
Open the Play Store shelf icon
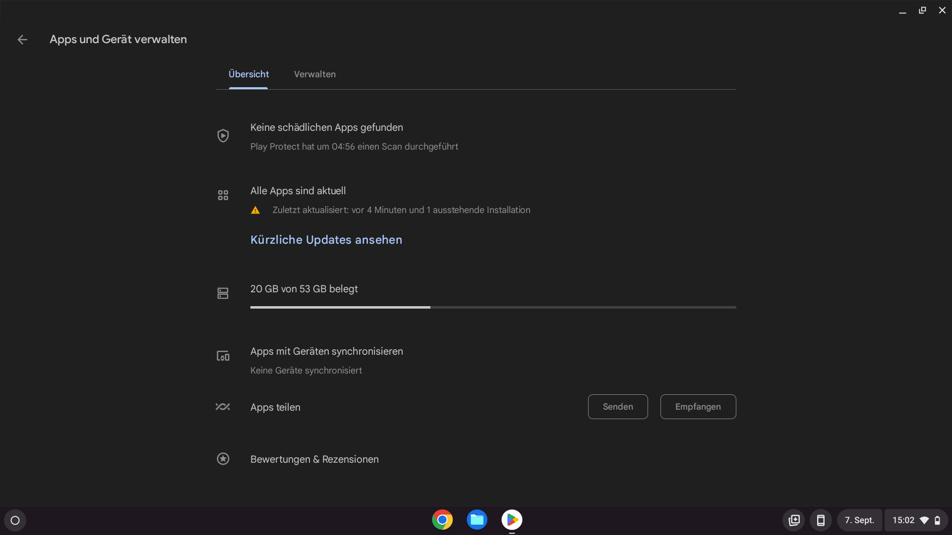pyautogui.click(x=512, y=520)
